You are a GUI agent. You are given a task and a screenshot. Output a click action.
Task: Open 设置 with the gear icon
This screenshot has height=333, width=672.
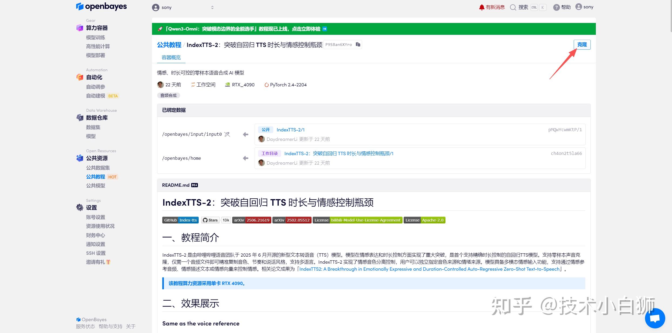80,207
